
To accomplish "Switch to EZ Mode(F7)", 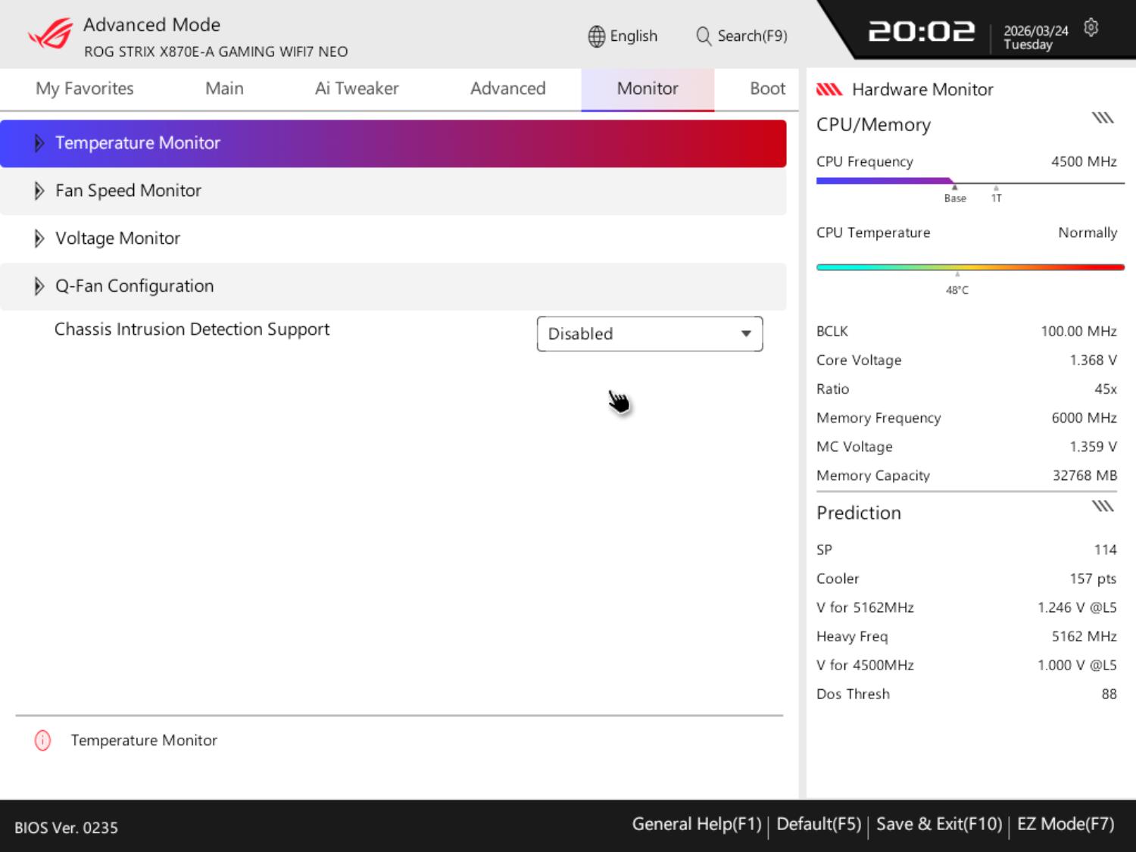I will (x=1065, y=825).
